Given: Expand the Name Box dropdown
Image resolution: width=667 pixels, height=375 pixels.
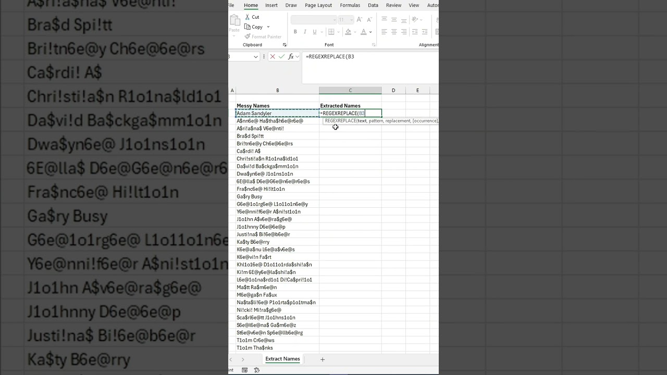Looking at the screenshot, I should (256, 56).
